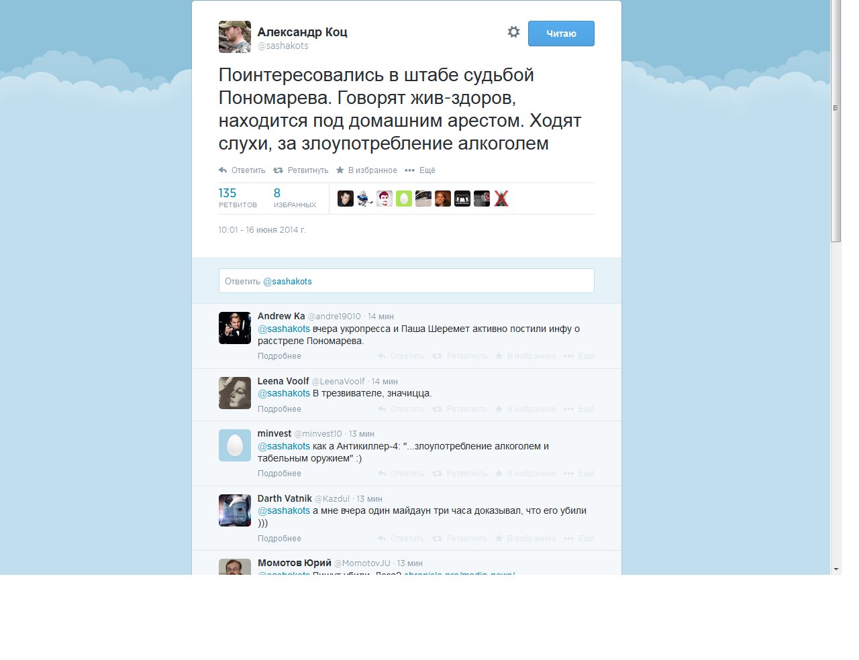
Task: Reply to the main tweet via Ответить
Action: (x=242, y=170)
